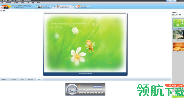The width and height of the screenshot is (184, 98).
Task: Go to step 1 organize photos icon
Action: (x=40, y=7)
